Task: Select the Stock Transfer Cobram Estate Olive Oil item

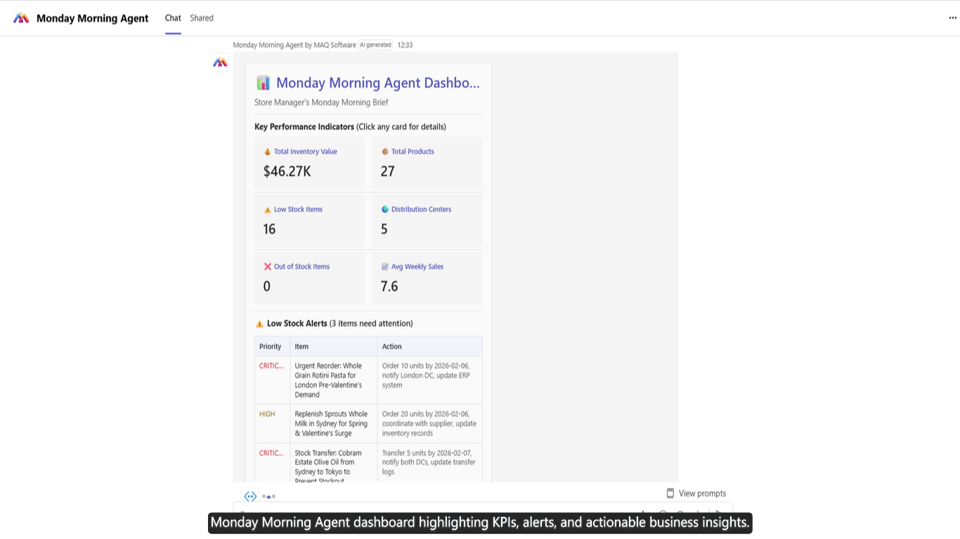Action: (328, 467)
